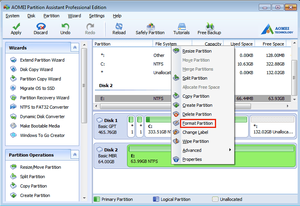Start the Disk Copy Wizard
Image resolution: width=300 pixels, height=206 pixels.
point(36,69)
